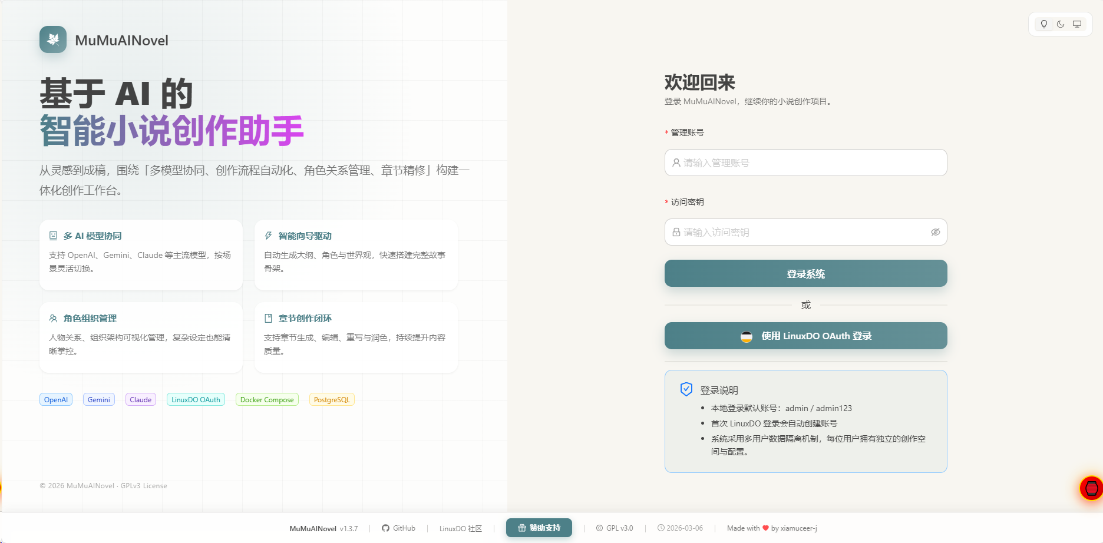Screen dimensions: 1103x543
Task: Click the red floating button at right edge
Action: click(1091, 488)
